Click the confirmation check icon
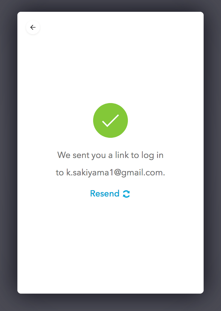The height and width of the screenshot is (311, 221). click(x=110, y=120)
